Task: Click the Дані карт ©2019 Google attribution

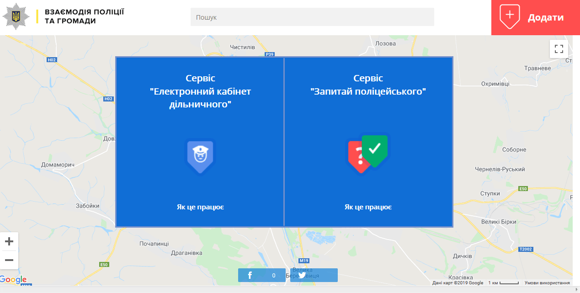Action: click(x=458, y=283)
